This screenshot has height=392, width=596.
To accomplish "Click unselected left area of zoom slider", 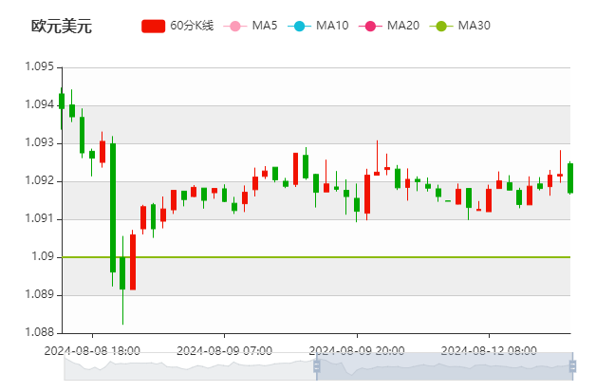I will [x=190, y=366].
